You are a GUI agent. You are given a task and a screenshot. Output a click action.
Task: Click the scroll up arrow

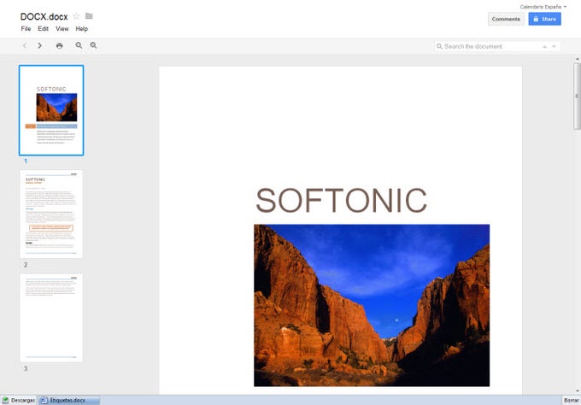(x=577, y=59)
